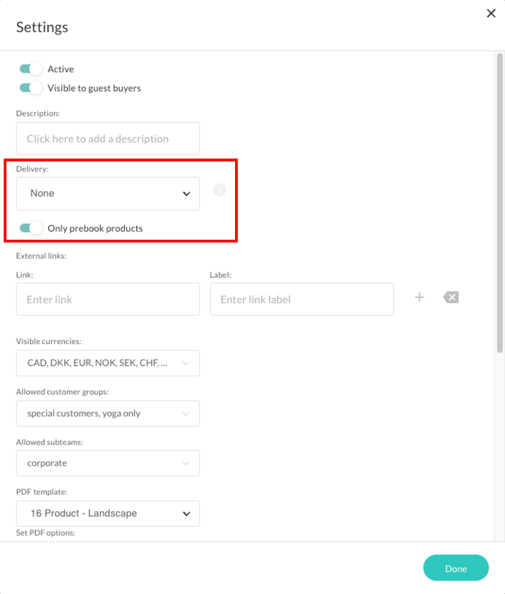
Task: Toggle the Only prebook products switch
Action: pyautogui.click(x=30, y=228)
